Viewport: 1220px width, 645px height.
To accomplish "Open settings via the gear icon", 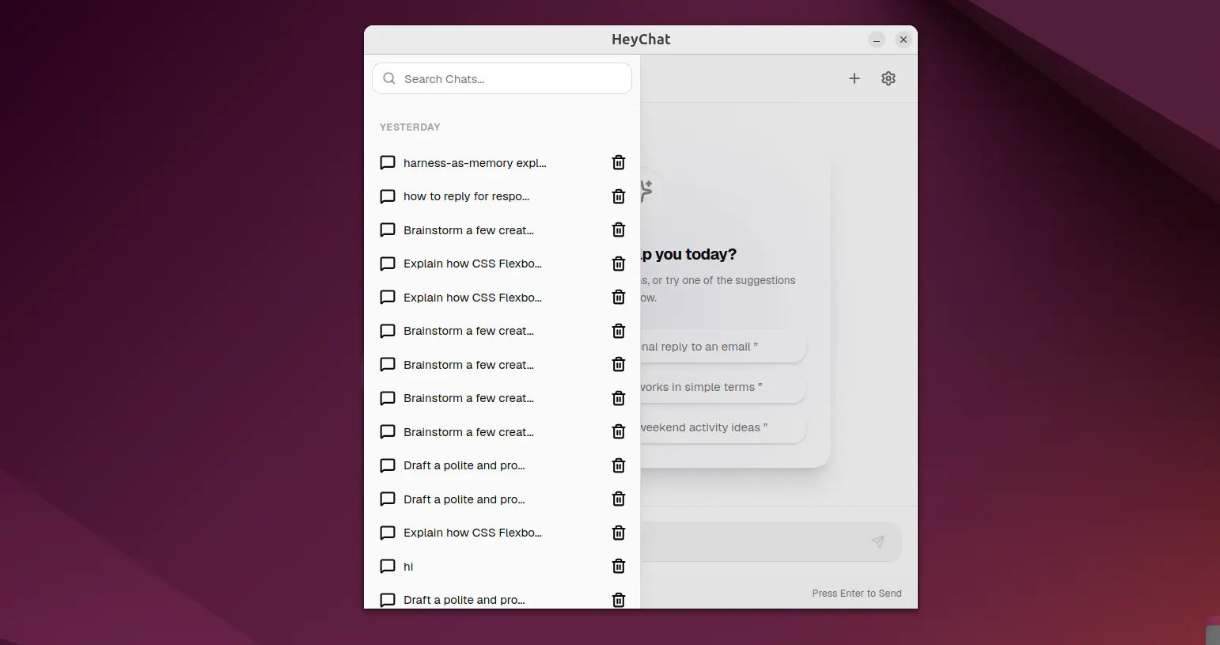I will pos(888,78).
